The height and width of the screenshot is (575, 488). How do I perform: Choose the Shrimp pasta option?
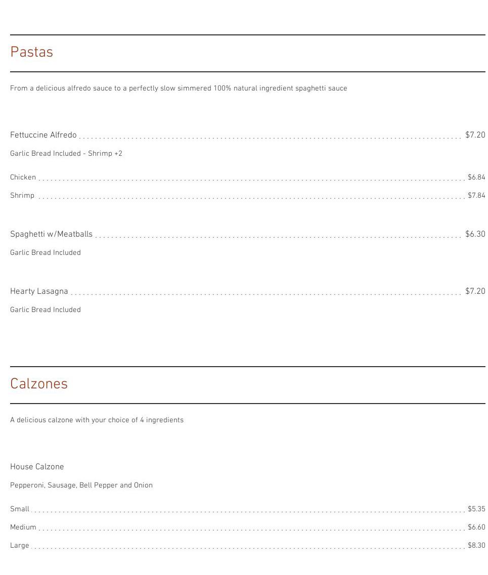coord(22,196)
